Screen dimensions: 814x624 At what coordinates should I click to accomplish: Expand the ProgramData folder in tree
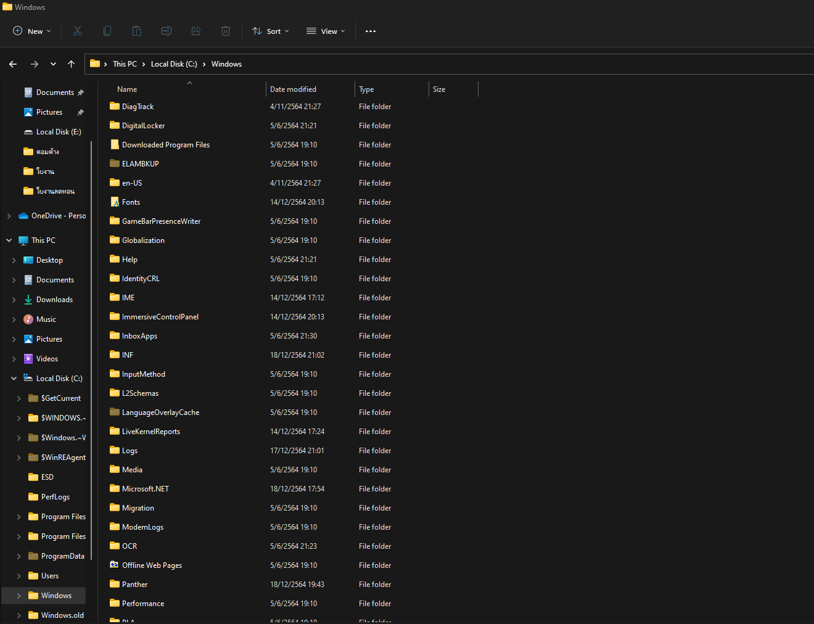(x=19, y=556)
